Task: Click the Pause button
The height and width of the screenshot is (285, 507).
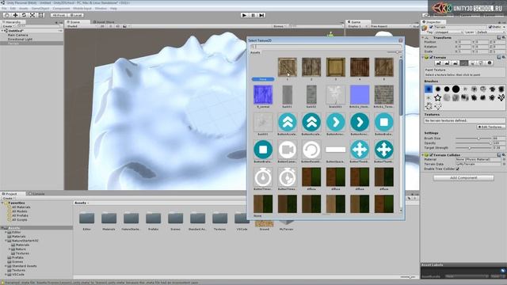Action: [x=253, y=15]
